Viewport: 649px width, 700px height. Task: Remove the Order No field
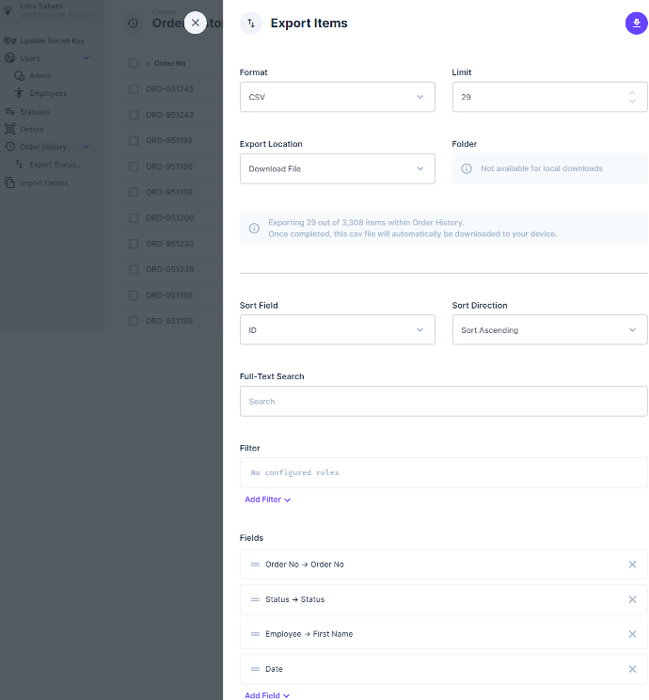632,565
